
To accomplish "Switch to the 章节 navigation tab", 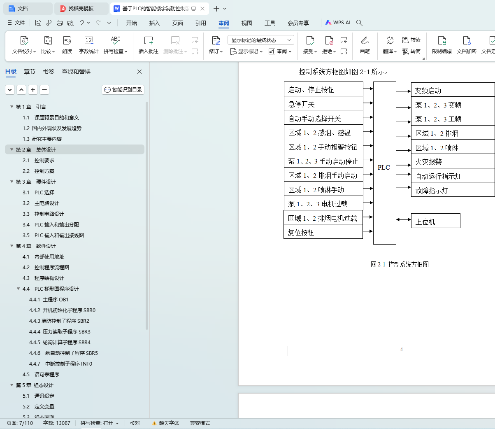I will coord(30,72).
